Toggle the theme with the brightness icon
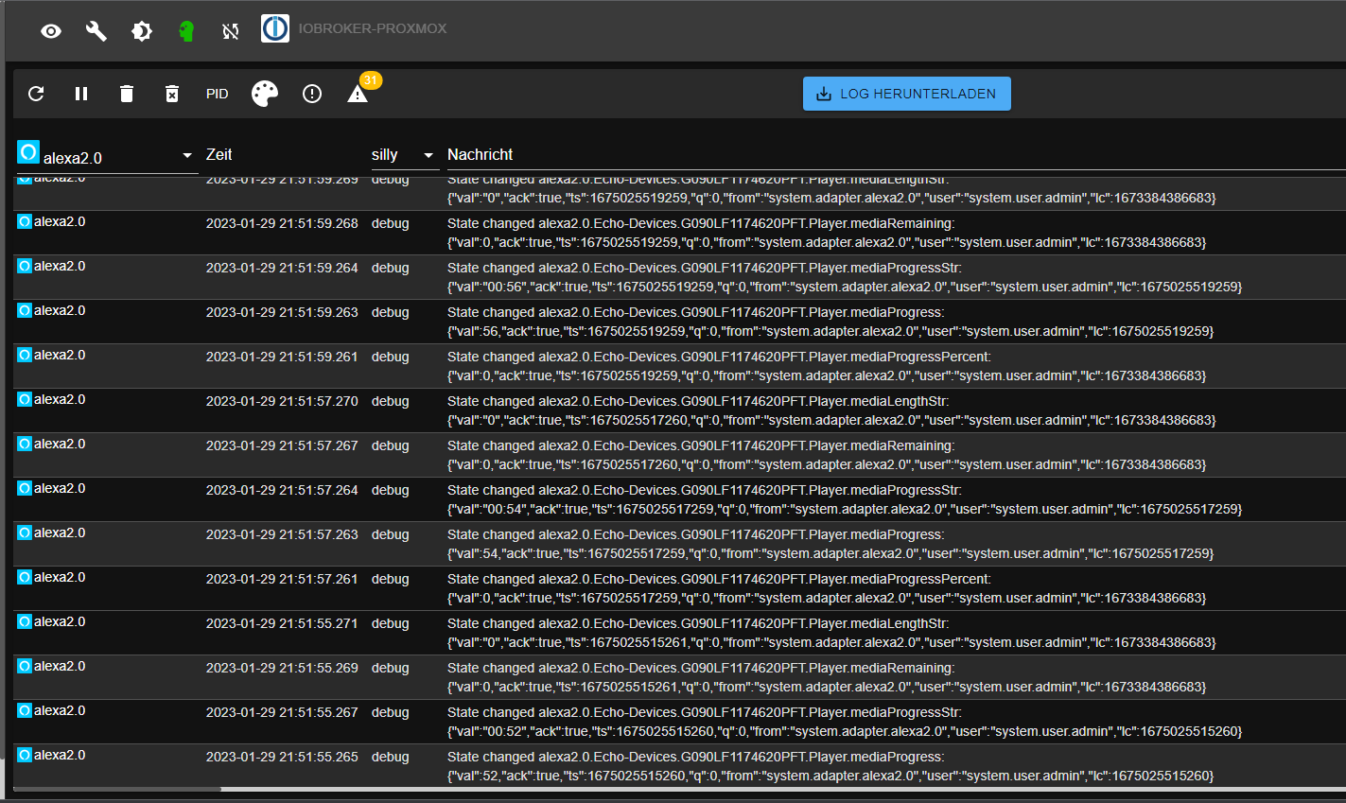 point(142,31)
